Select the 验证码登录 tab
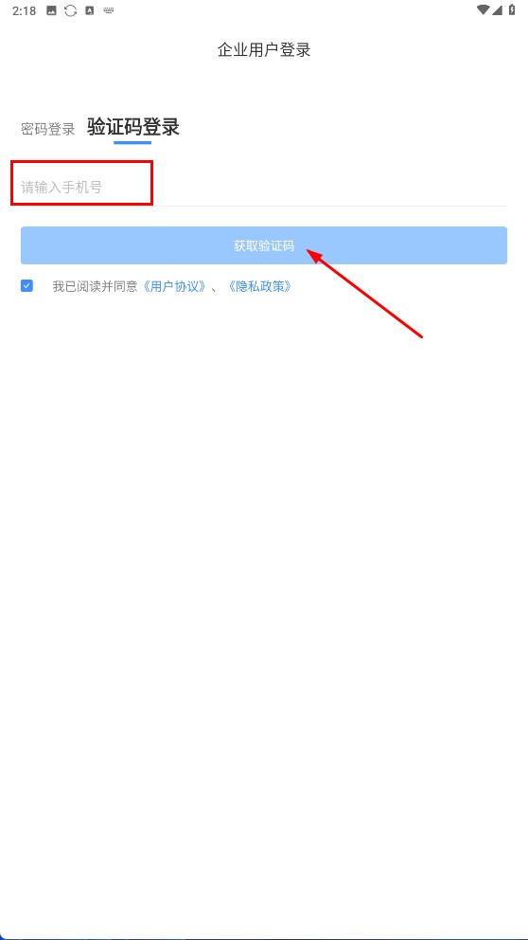Viewport: 528px width, 940px height. click(x=132, y=127)
